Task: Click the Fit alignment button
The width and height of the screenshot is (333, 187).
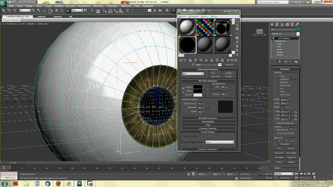Action: (279, 148)
